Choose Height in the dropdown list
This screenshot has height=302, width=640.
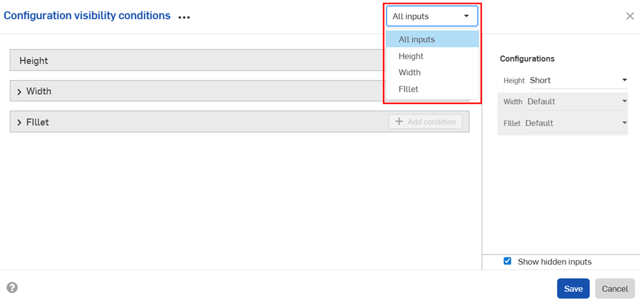click(x=432, y=56)
